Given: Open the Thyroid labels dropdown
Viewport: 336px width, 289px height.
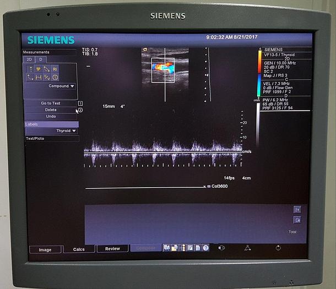Looking at the screenshot, I should (x=66, y=131).
